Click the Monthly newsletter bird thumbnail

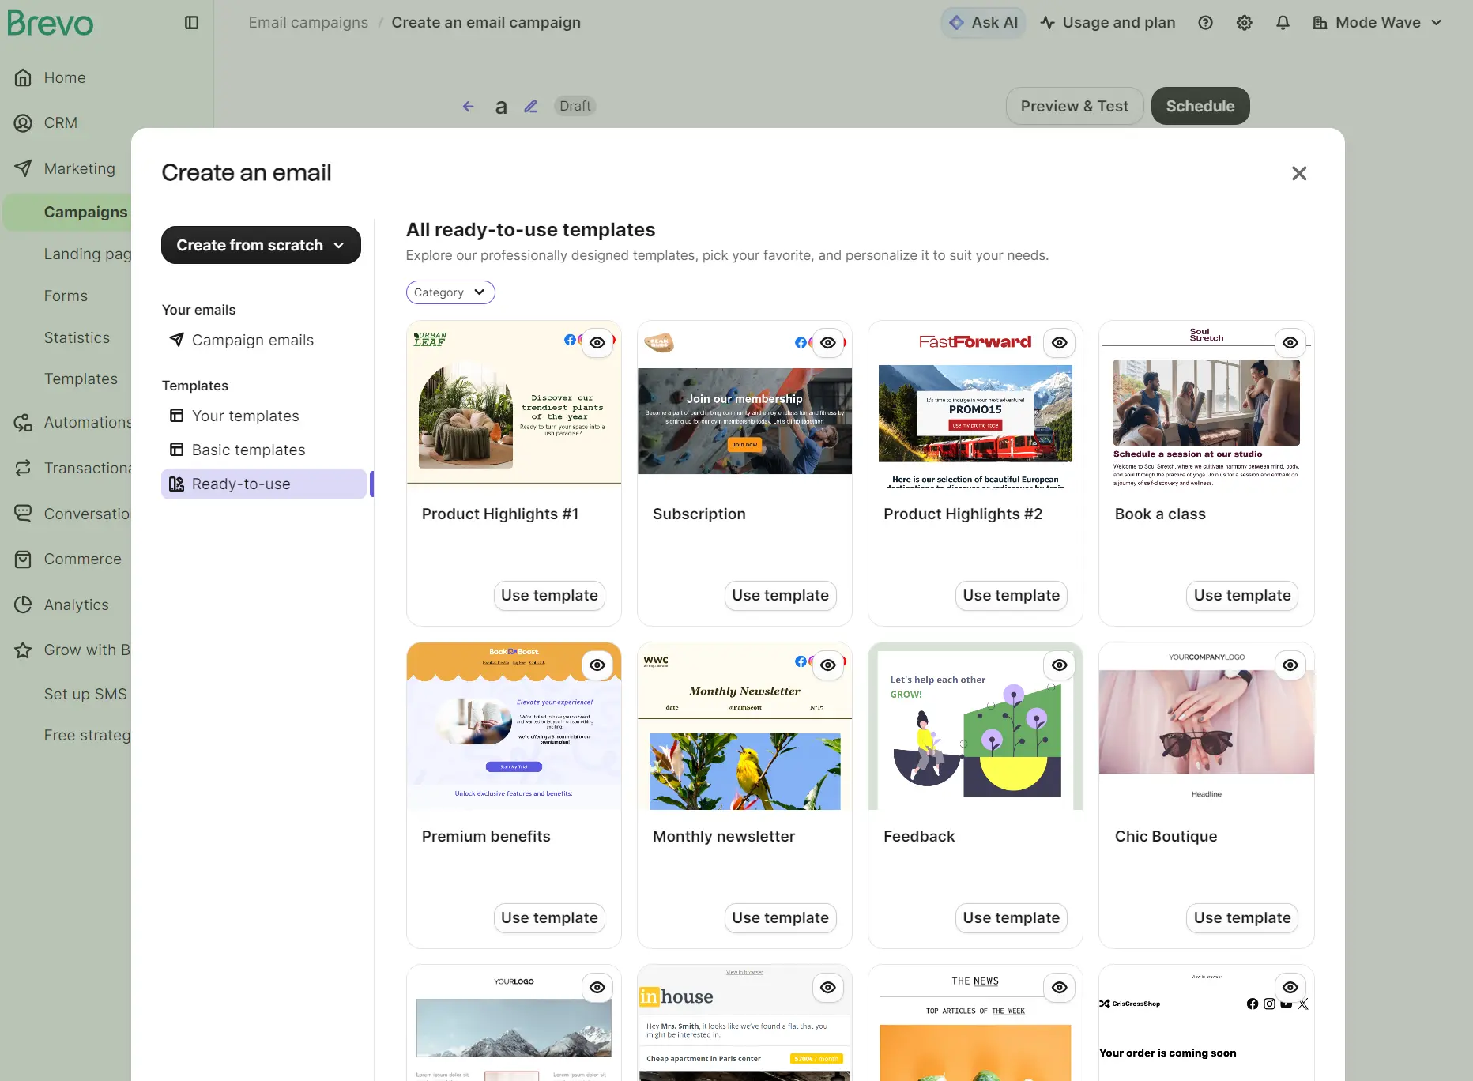[744, 771]
